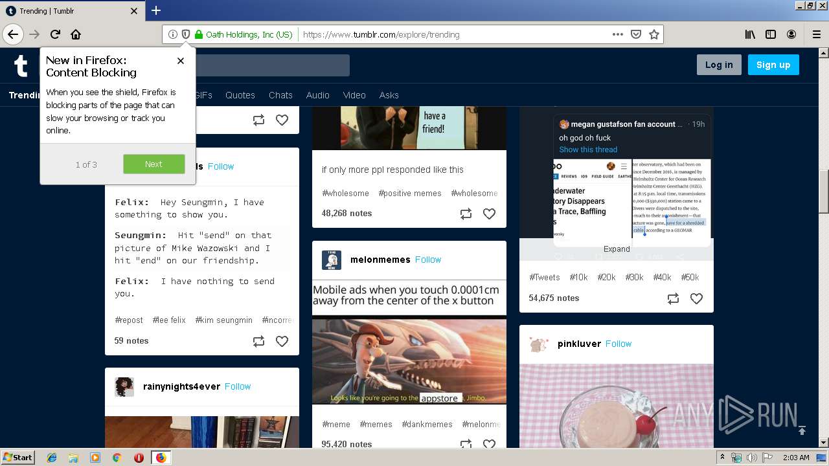Launch Internet Explorer from taskbar

point(52,458)
